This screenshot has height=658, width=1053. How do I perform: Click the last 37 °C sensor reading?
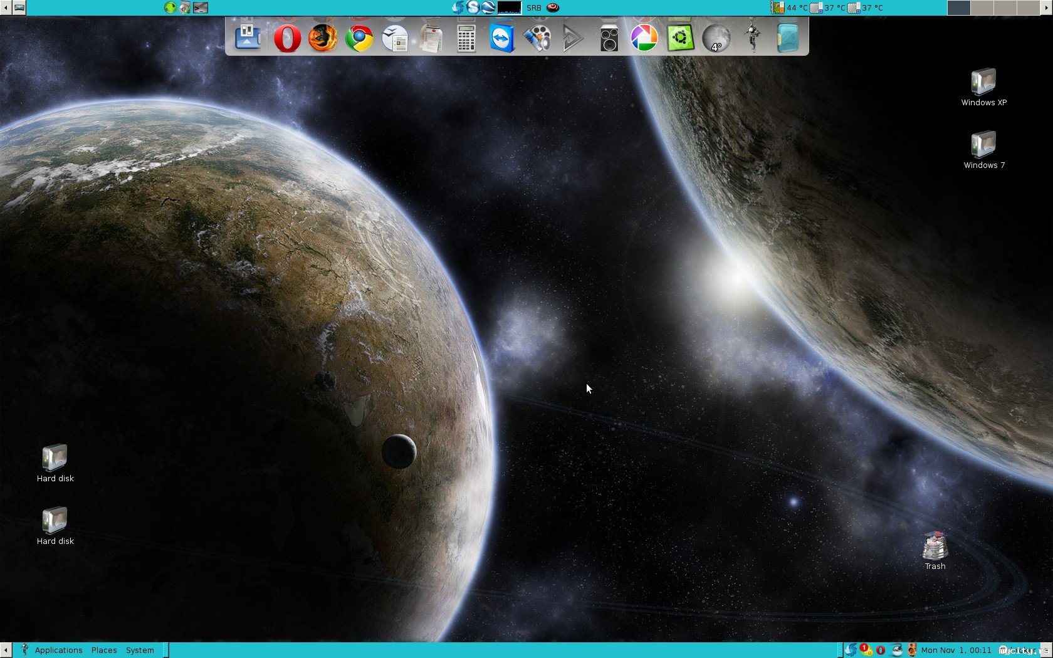(865, 8)
